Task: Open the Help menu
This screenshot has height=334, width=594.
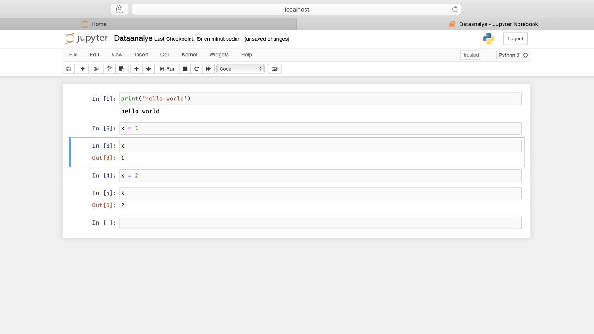Action: coord(246,55)
